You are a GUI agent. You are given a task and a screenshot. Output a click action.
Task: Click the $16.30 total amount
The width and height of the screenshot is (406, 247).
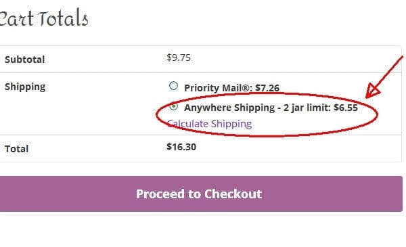[181, 147]
